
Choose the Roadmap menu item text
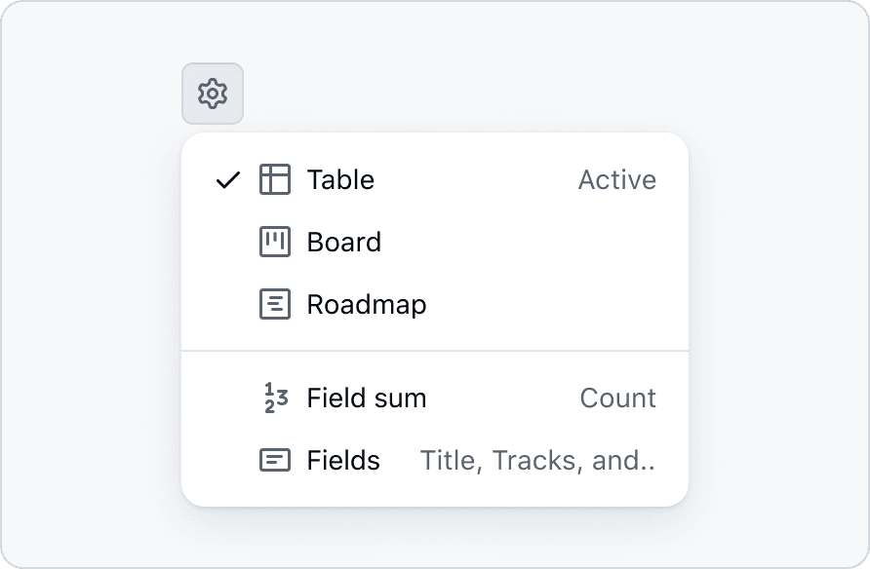click(x=366, y=304)
